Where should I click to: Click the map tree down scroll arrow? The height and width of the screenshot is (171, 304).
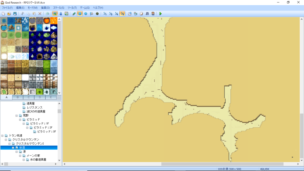(x=59, y=160)
